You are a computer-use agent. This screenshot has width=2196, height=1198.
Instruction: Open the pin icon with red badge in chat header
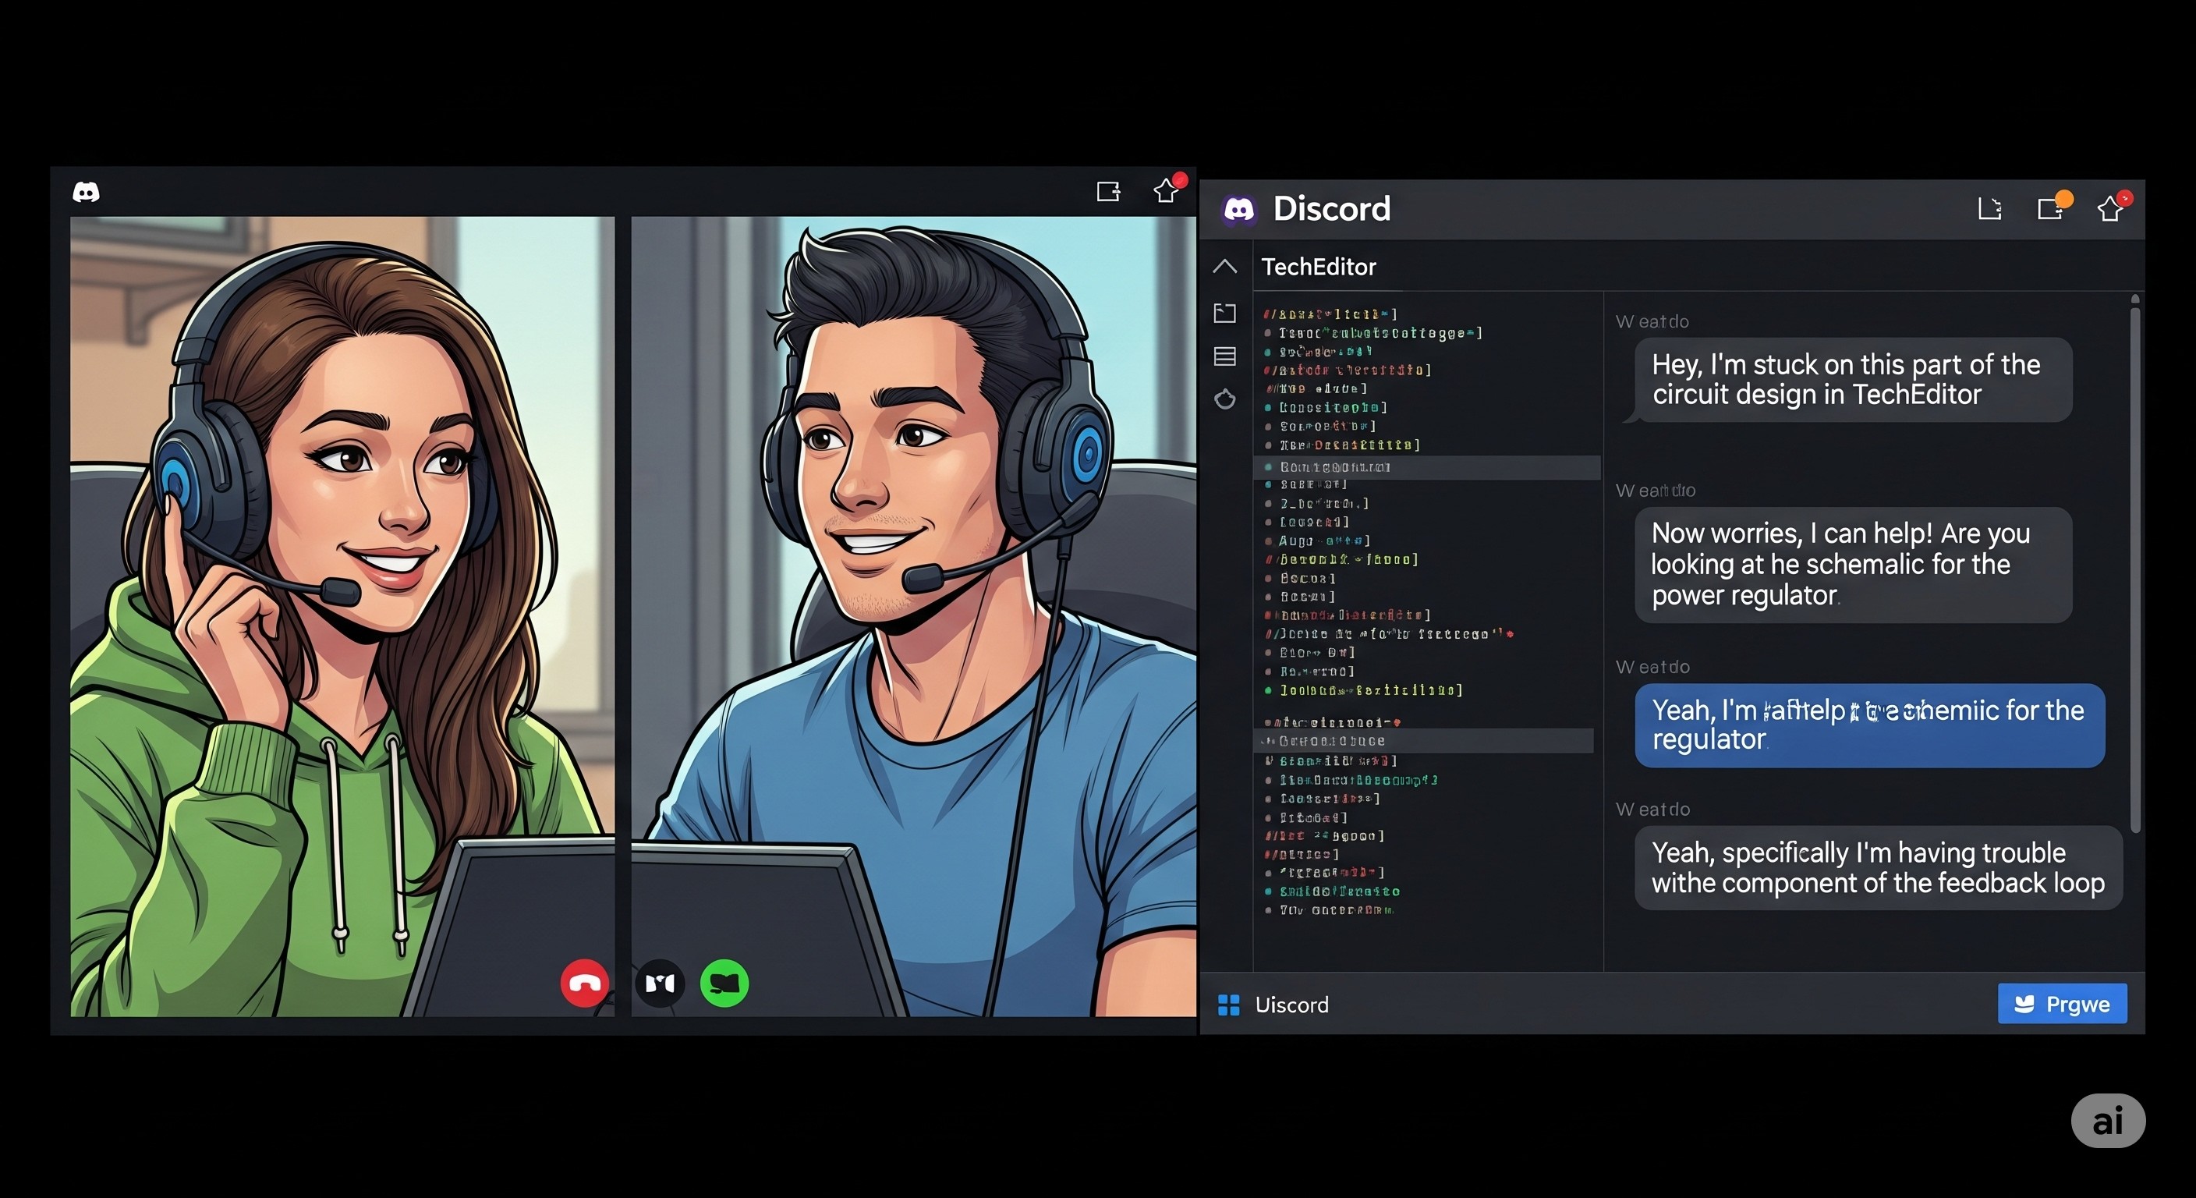pos(2113,207)
